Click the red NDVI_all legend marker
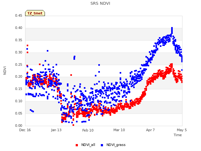This screenshot has width=201, height=151. click(77, 145)
